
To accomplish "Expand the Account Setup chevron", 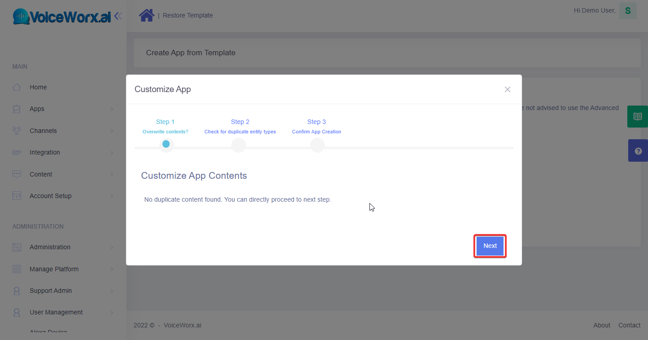I will pos(112,196).
